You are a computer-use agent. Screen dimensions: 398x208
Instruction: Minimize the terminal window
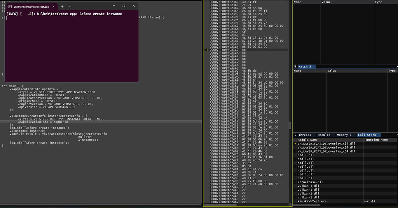114,6
